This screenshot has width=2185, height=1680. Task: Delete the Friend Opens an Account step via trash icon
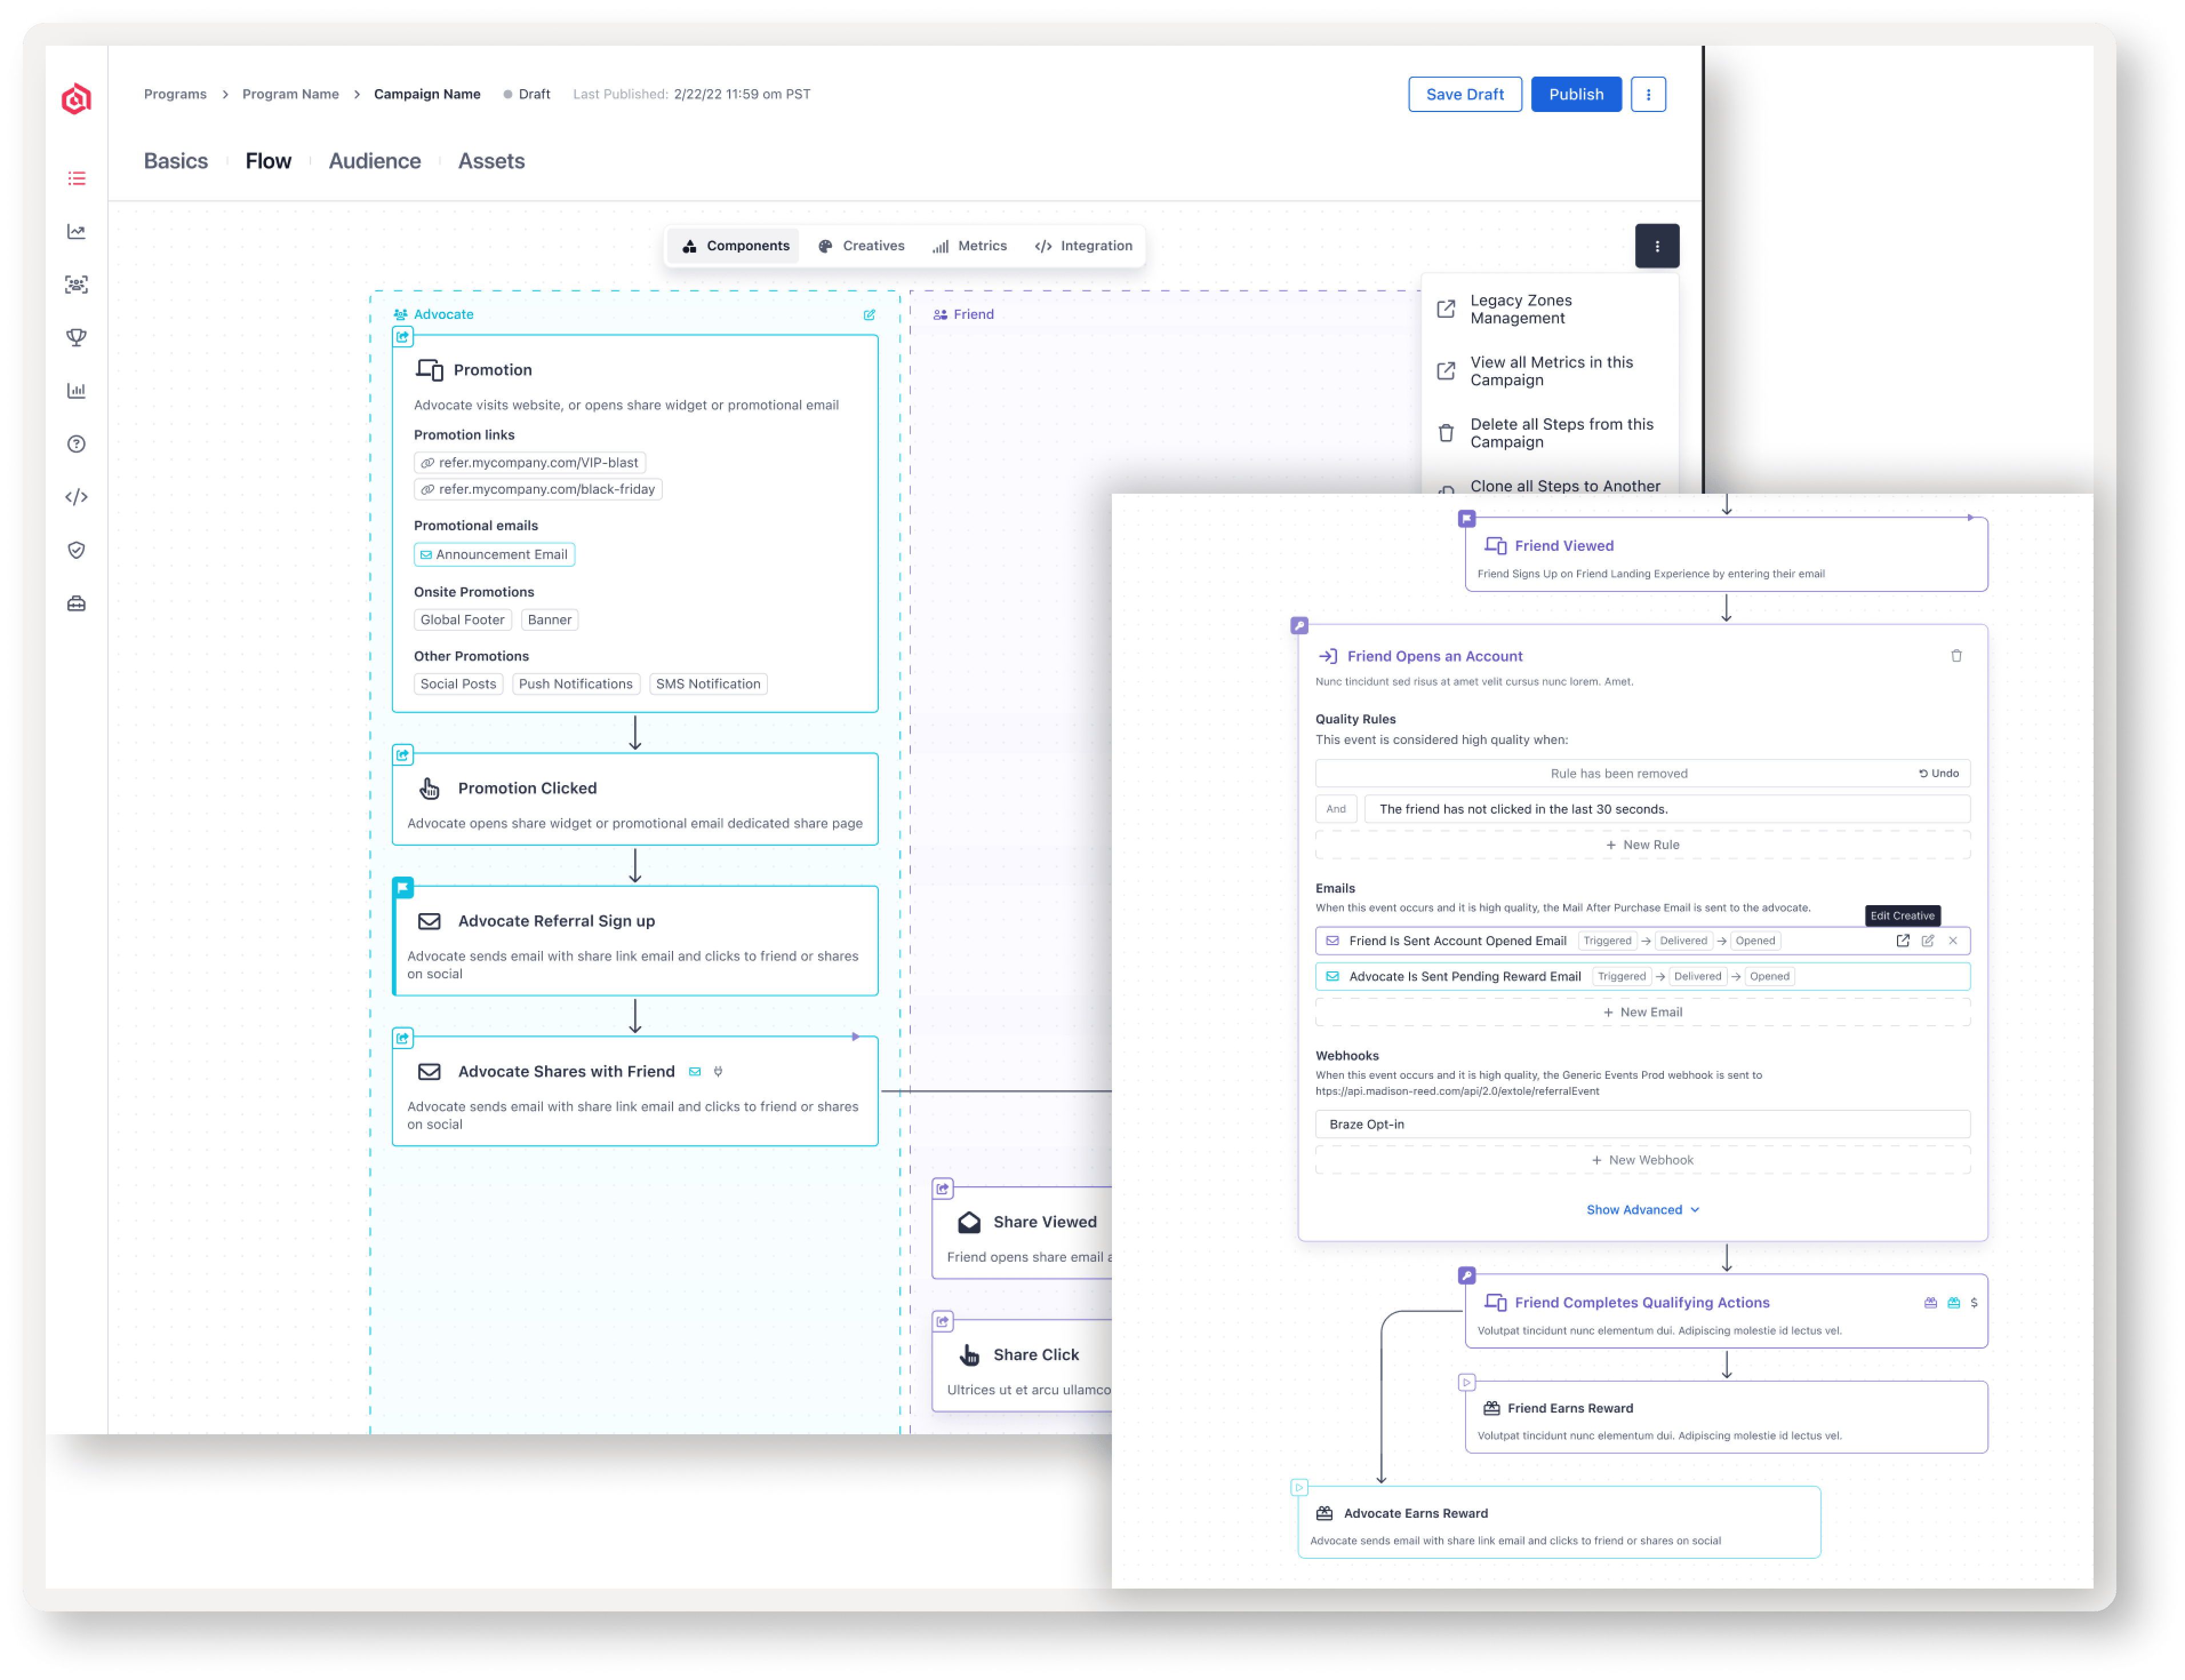pyautogui.click(x=1957, y=656)
